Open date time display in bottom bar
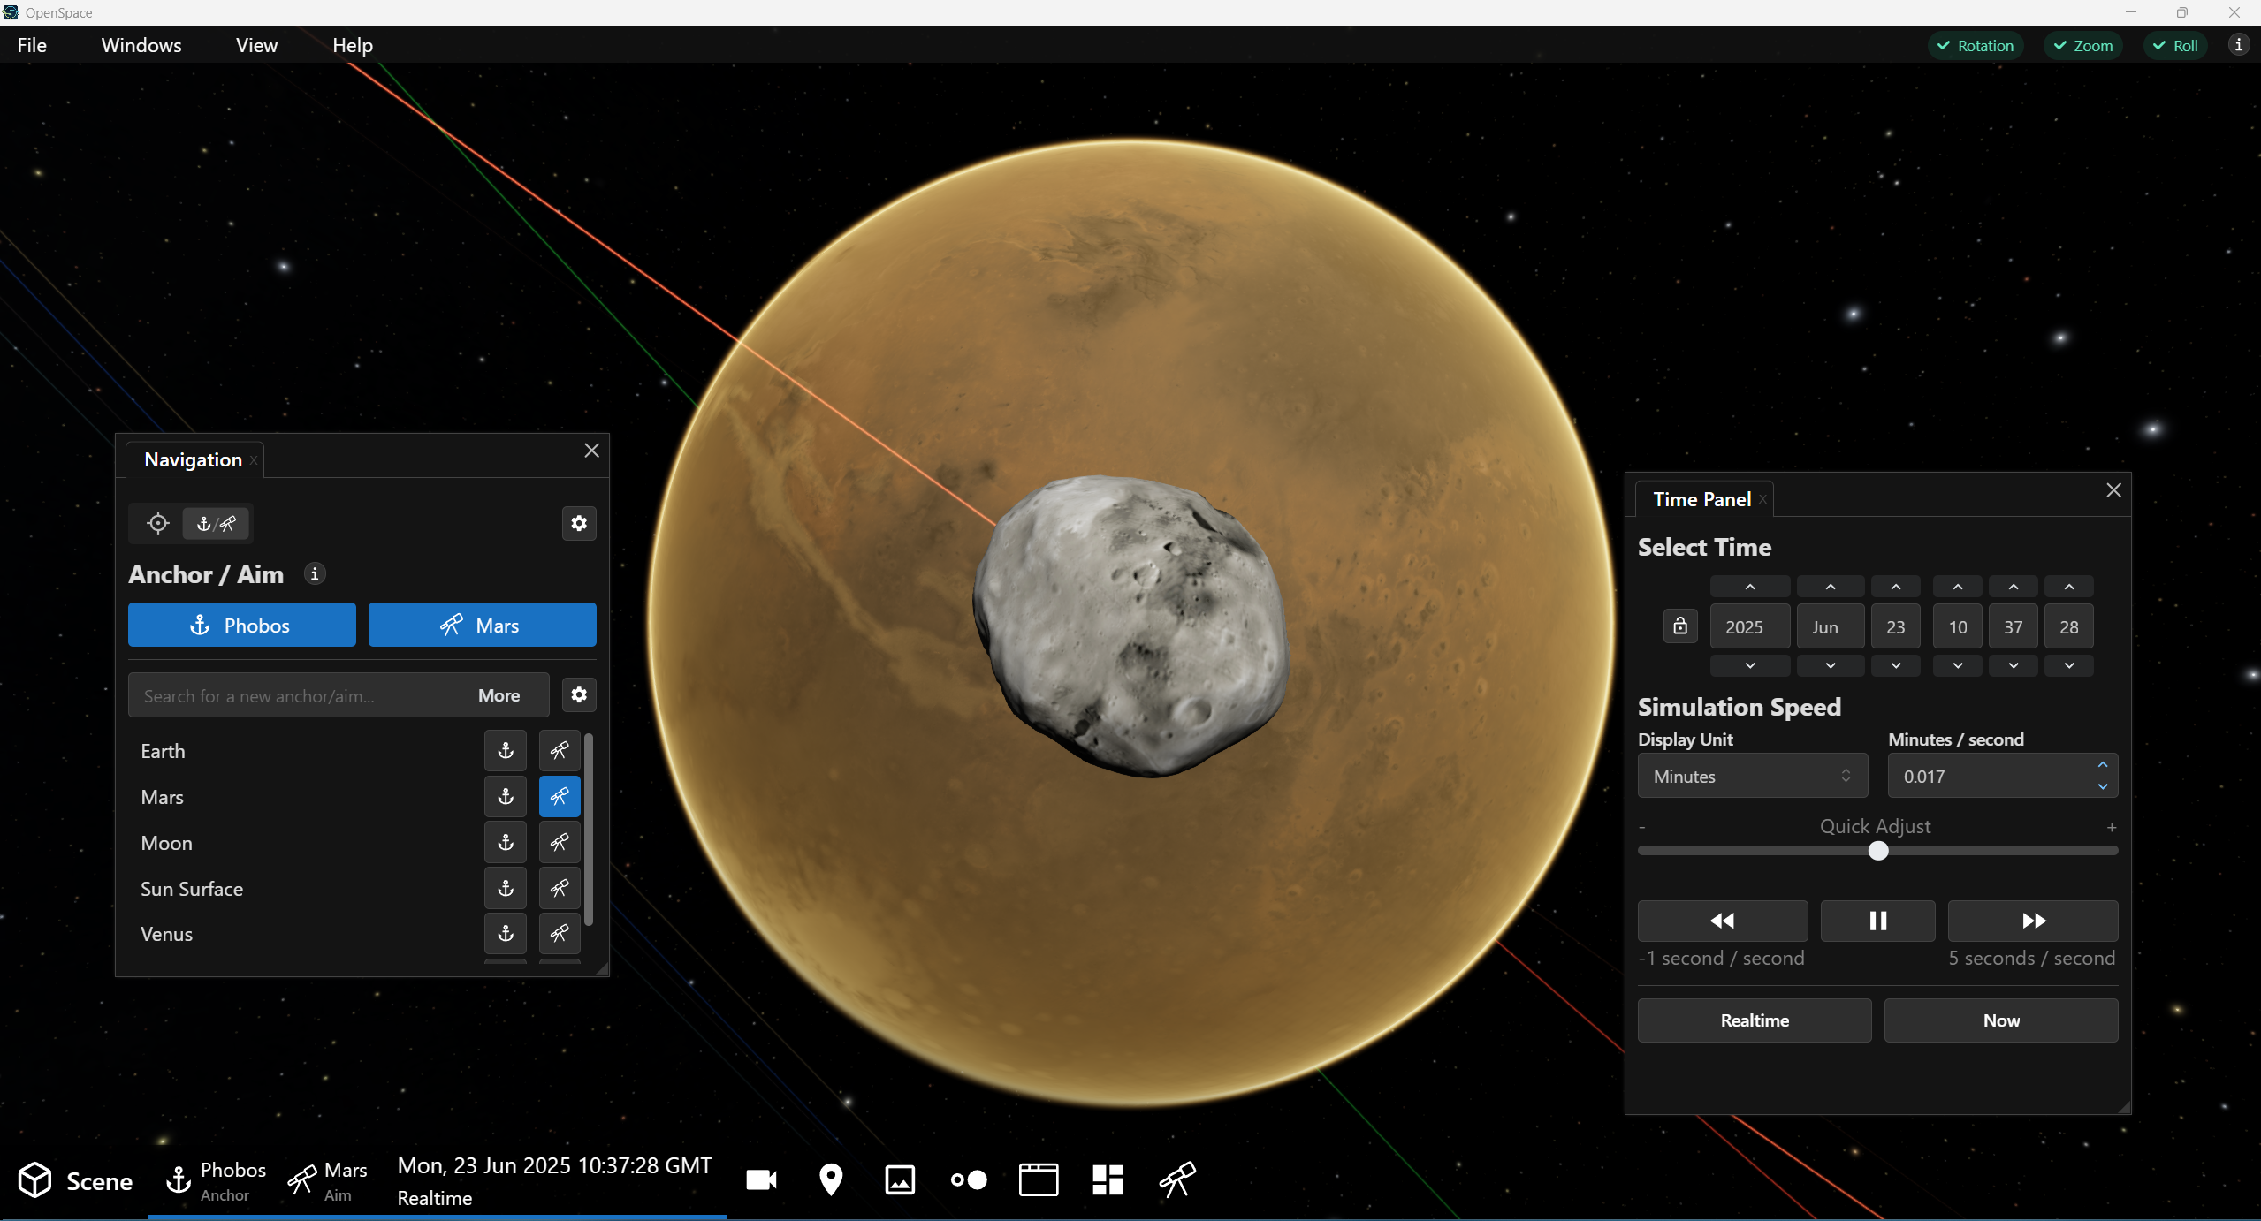 pos(554,1181)
